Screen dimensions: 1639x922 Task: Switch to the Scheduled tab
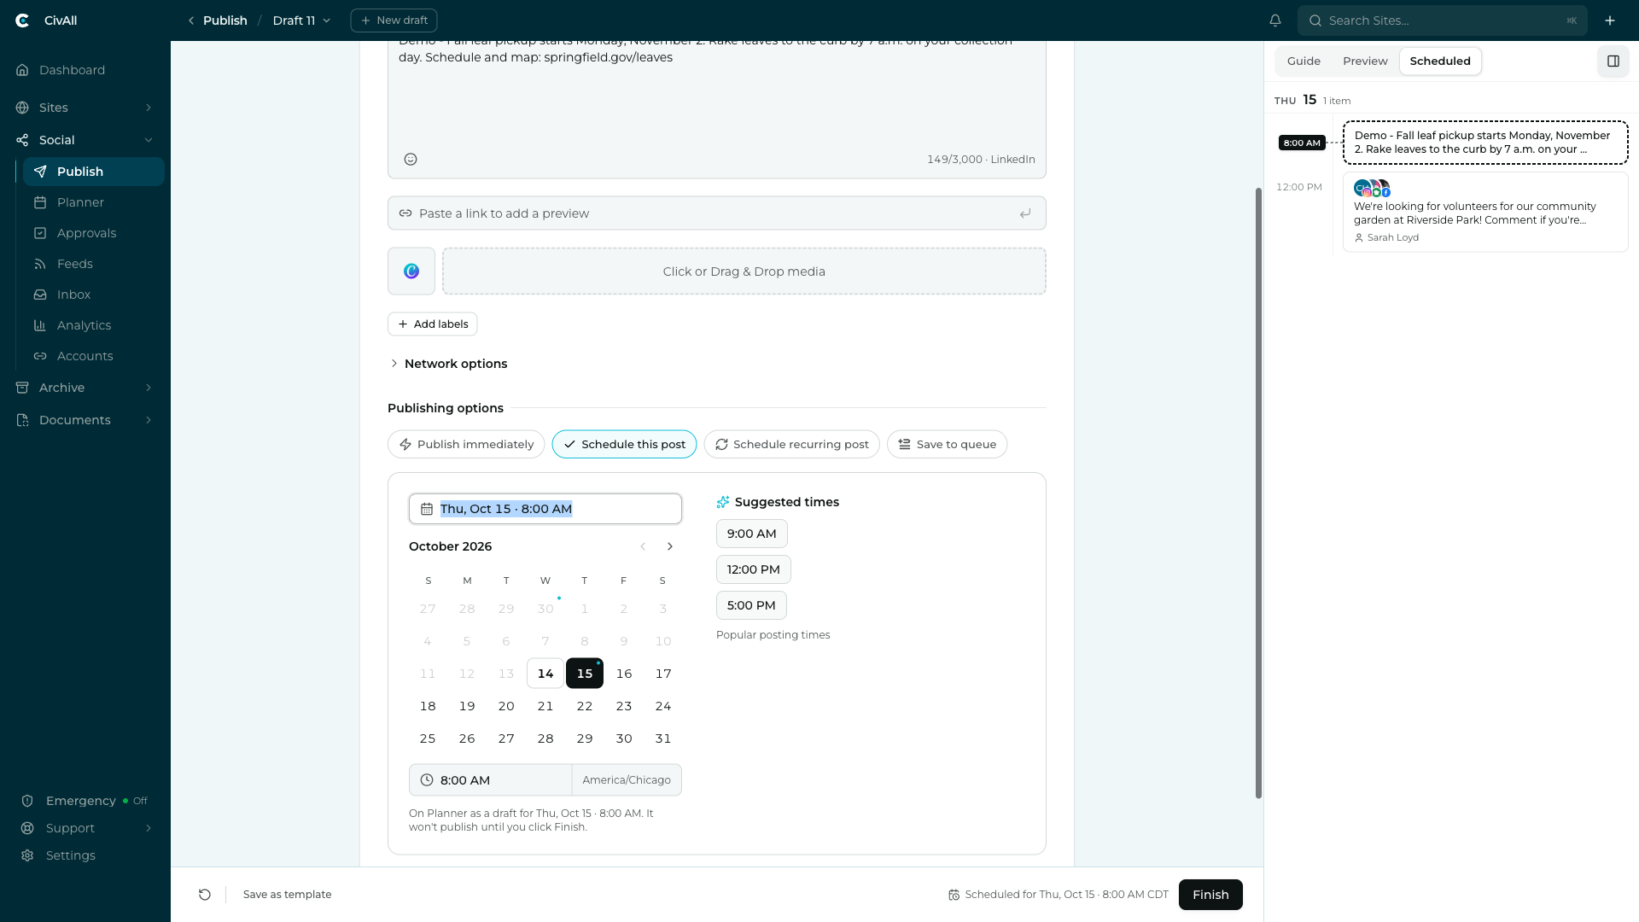(x=1440, y=61)
